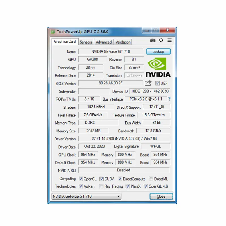The height and width of the screenshot is (226, 226).
Task: Click the Bandwidth field 12.8 GB/s
Action: [153, 131]
